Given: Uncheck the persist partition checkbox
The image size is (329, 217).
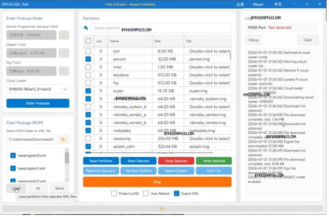Looking at the screenshot, I should [88, 59].
